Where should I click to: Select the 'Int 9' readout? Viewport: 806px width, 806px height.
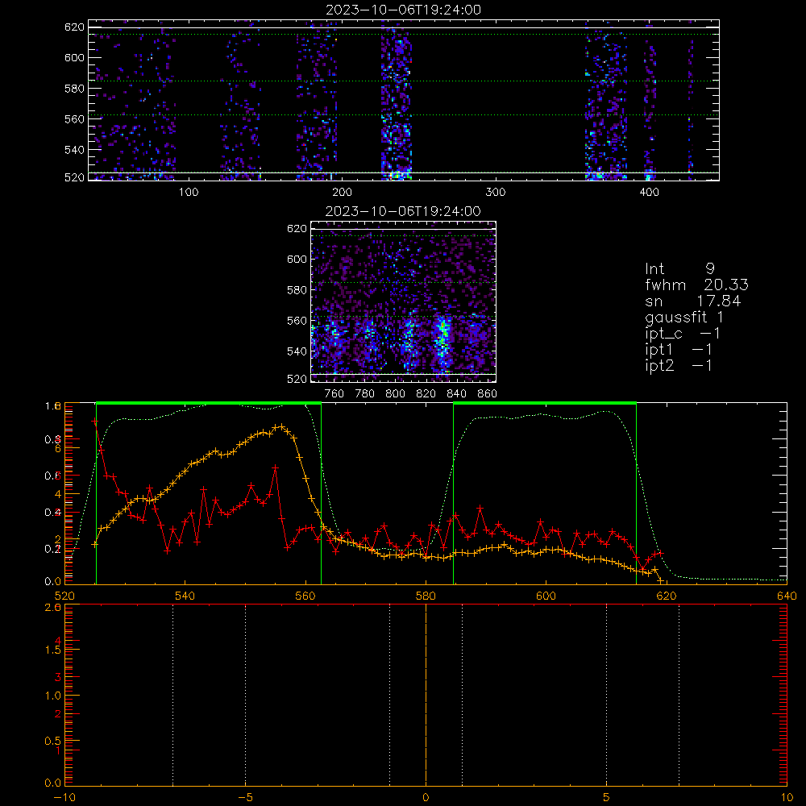click(679, 269)
